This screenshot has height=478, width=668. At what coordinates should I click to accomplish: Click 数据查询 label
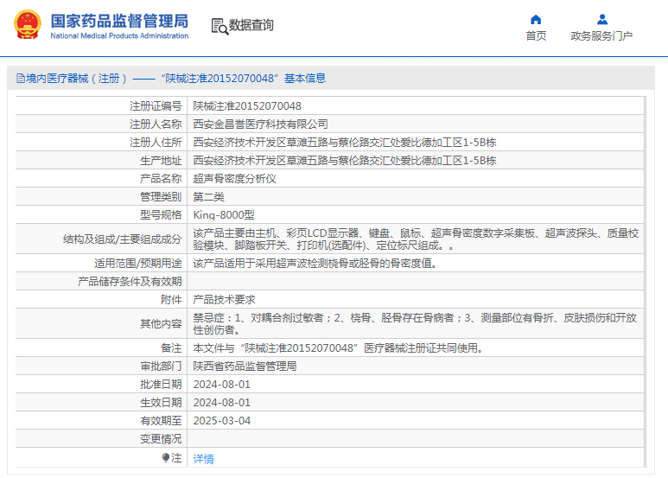tap(251, 25)
